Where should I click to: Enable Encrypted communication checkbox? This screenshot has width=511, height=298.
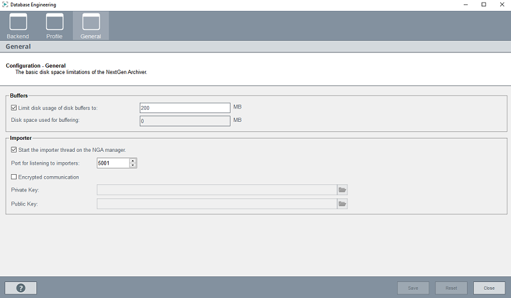pos(14,177)
